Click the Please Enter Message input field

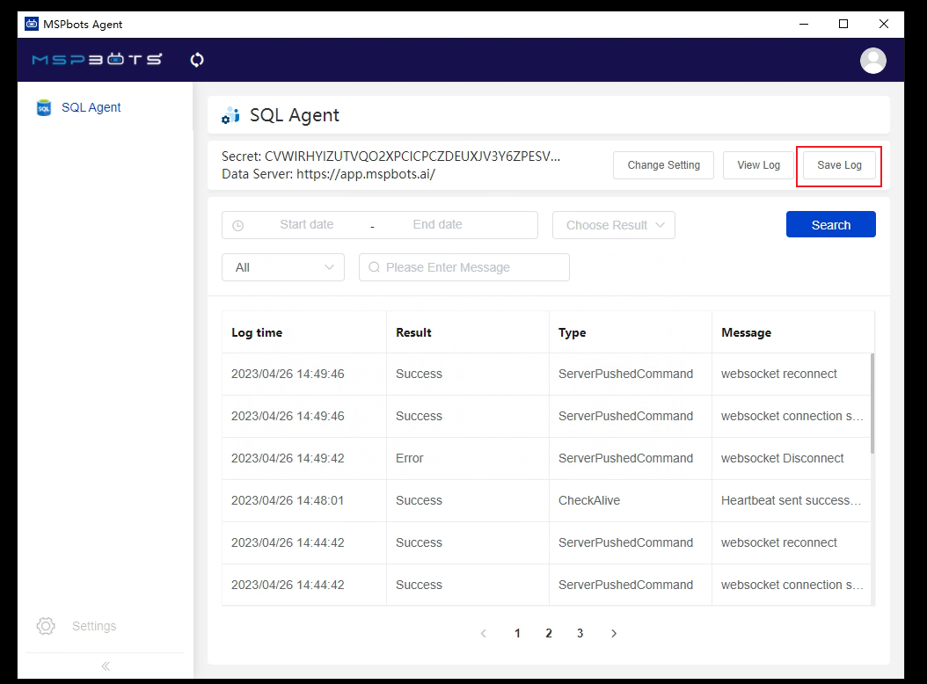[x=471, y=267]
